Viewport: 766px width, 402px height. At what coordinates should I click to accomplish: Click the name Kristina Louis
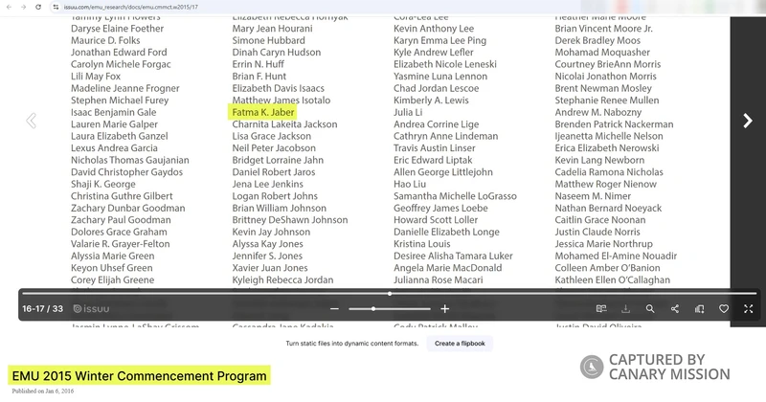(421, 244)
